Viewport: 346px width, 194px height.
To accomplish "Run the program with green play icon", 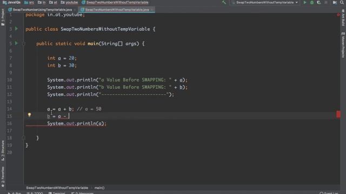I will point(305,2).
